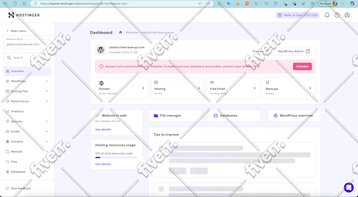
Task: Expand the WordPress sidebar menu
Action: pyautogui.click(x=47, y=81)
